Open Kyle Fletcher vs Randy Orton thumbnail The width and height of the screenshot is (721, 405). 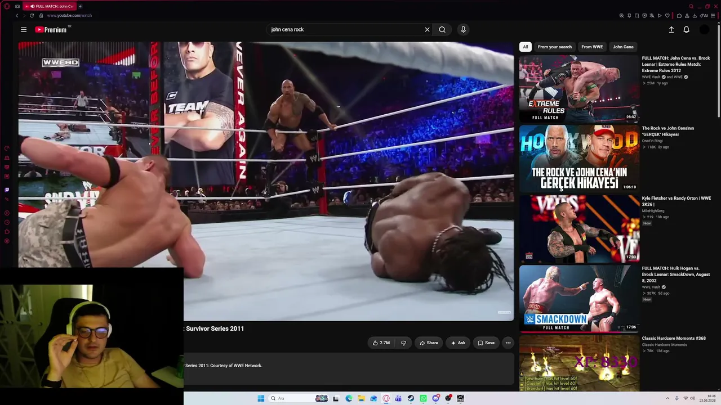[x=579, y=228]
